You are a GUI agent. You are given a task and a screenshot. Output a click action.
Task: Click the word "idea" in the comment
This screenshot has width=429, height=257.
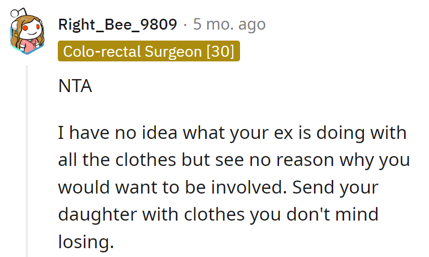coord(158,133)
